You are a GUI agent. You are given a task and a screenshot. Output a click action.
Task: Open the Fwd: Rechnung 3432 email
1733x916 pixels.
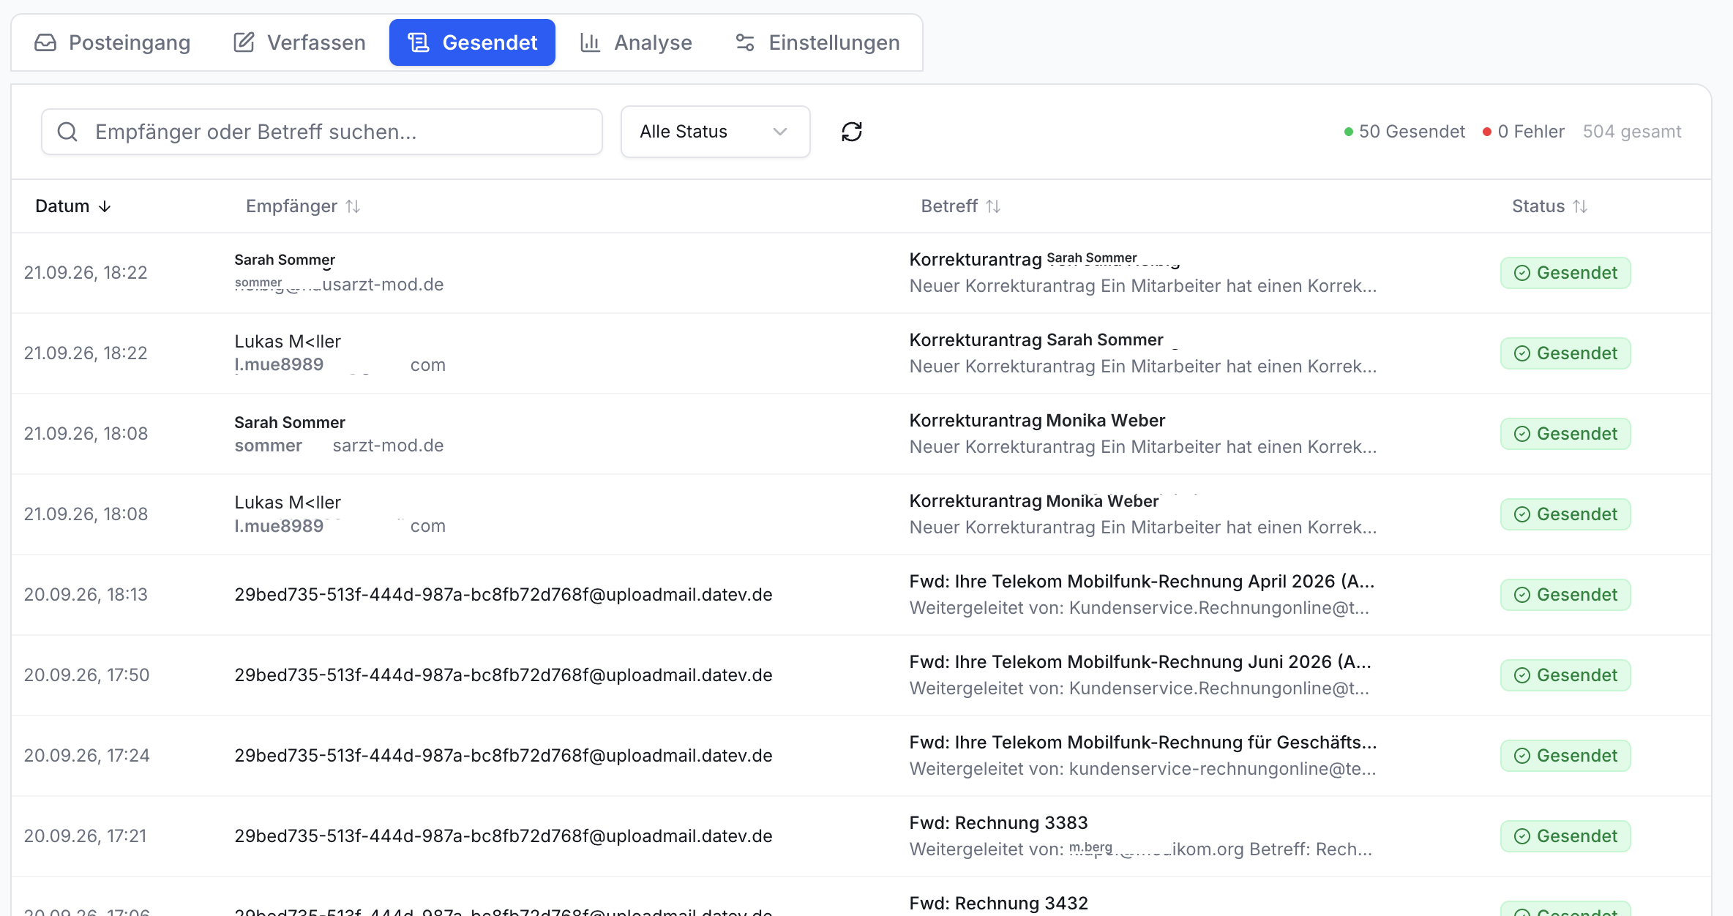998,904
